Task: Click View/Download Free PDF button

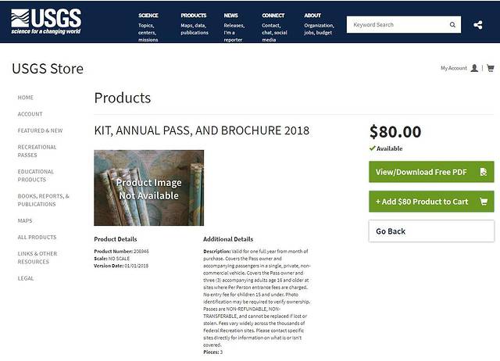Action: click(x=431, y=172)
